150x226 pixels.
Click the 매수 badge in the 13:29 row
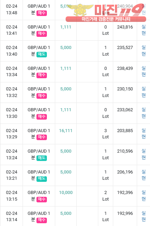[42, 137]
